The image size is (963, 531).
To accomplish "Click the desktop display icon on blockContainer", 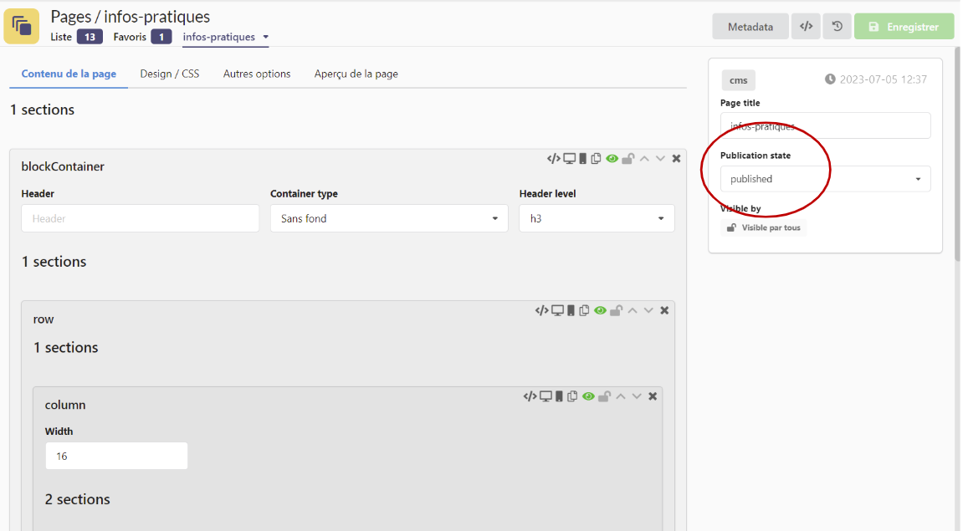I will click(569, 159).
